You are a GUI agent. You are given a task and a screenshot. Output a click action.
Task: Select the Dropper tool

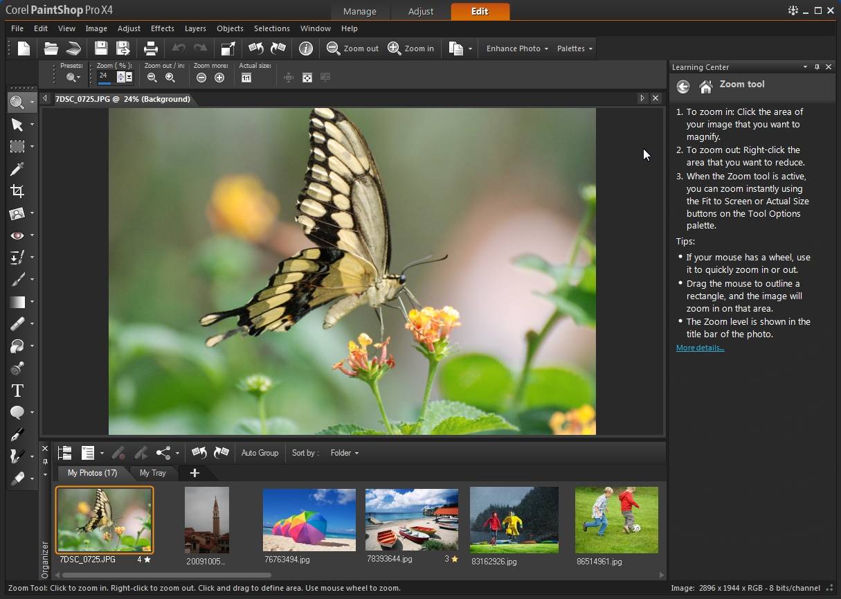[x=17, y=169]
